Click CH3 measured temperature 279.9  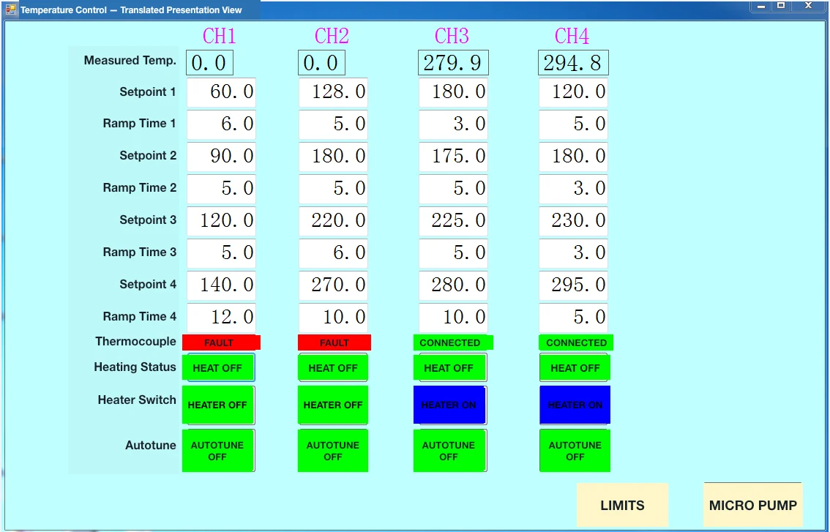tap(453, 63)
